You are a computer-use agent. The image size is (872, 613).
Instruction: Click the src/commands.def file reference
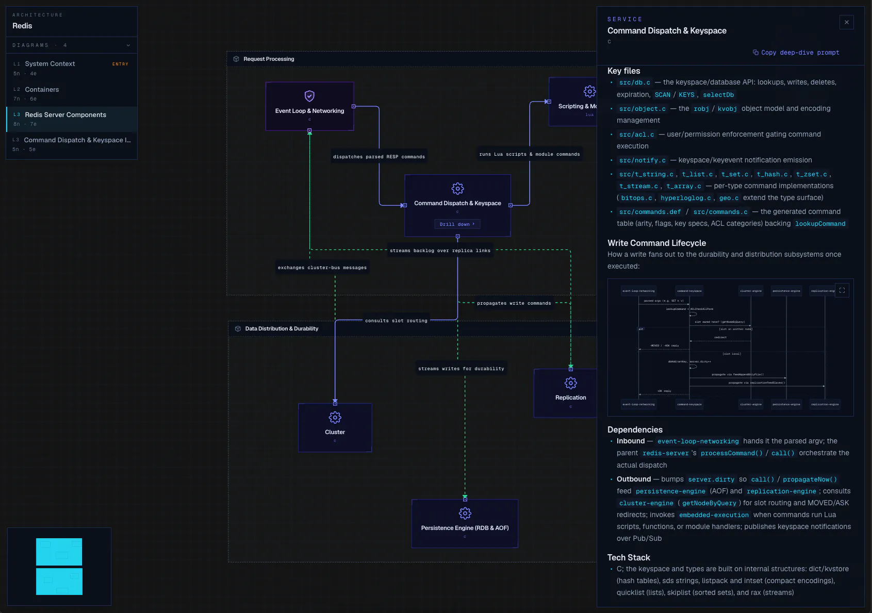click(650, 212)
